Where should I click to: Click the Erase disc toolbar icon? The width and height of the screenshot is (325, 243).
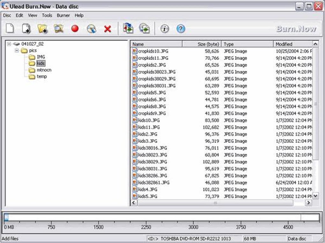click(x=91, y=29)
